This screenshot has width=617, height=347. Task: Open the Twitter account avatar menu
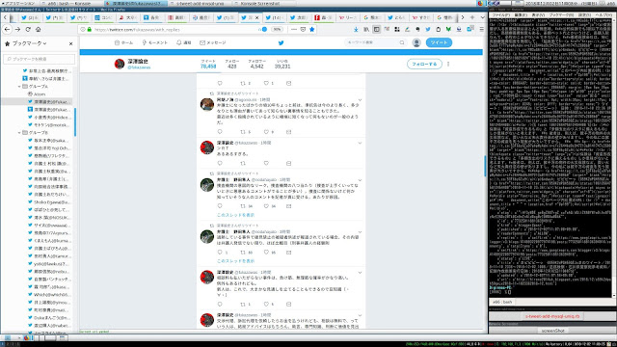[416, 42]
